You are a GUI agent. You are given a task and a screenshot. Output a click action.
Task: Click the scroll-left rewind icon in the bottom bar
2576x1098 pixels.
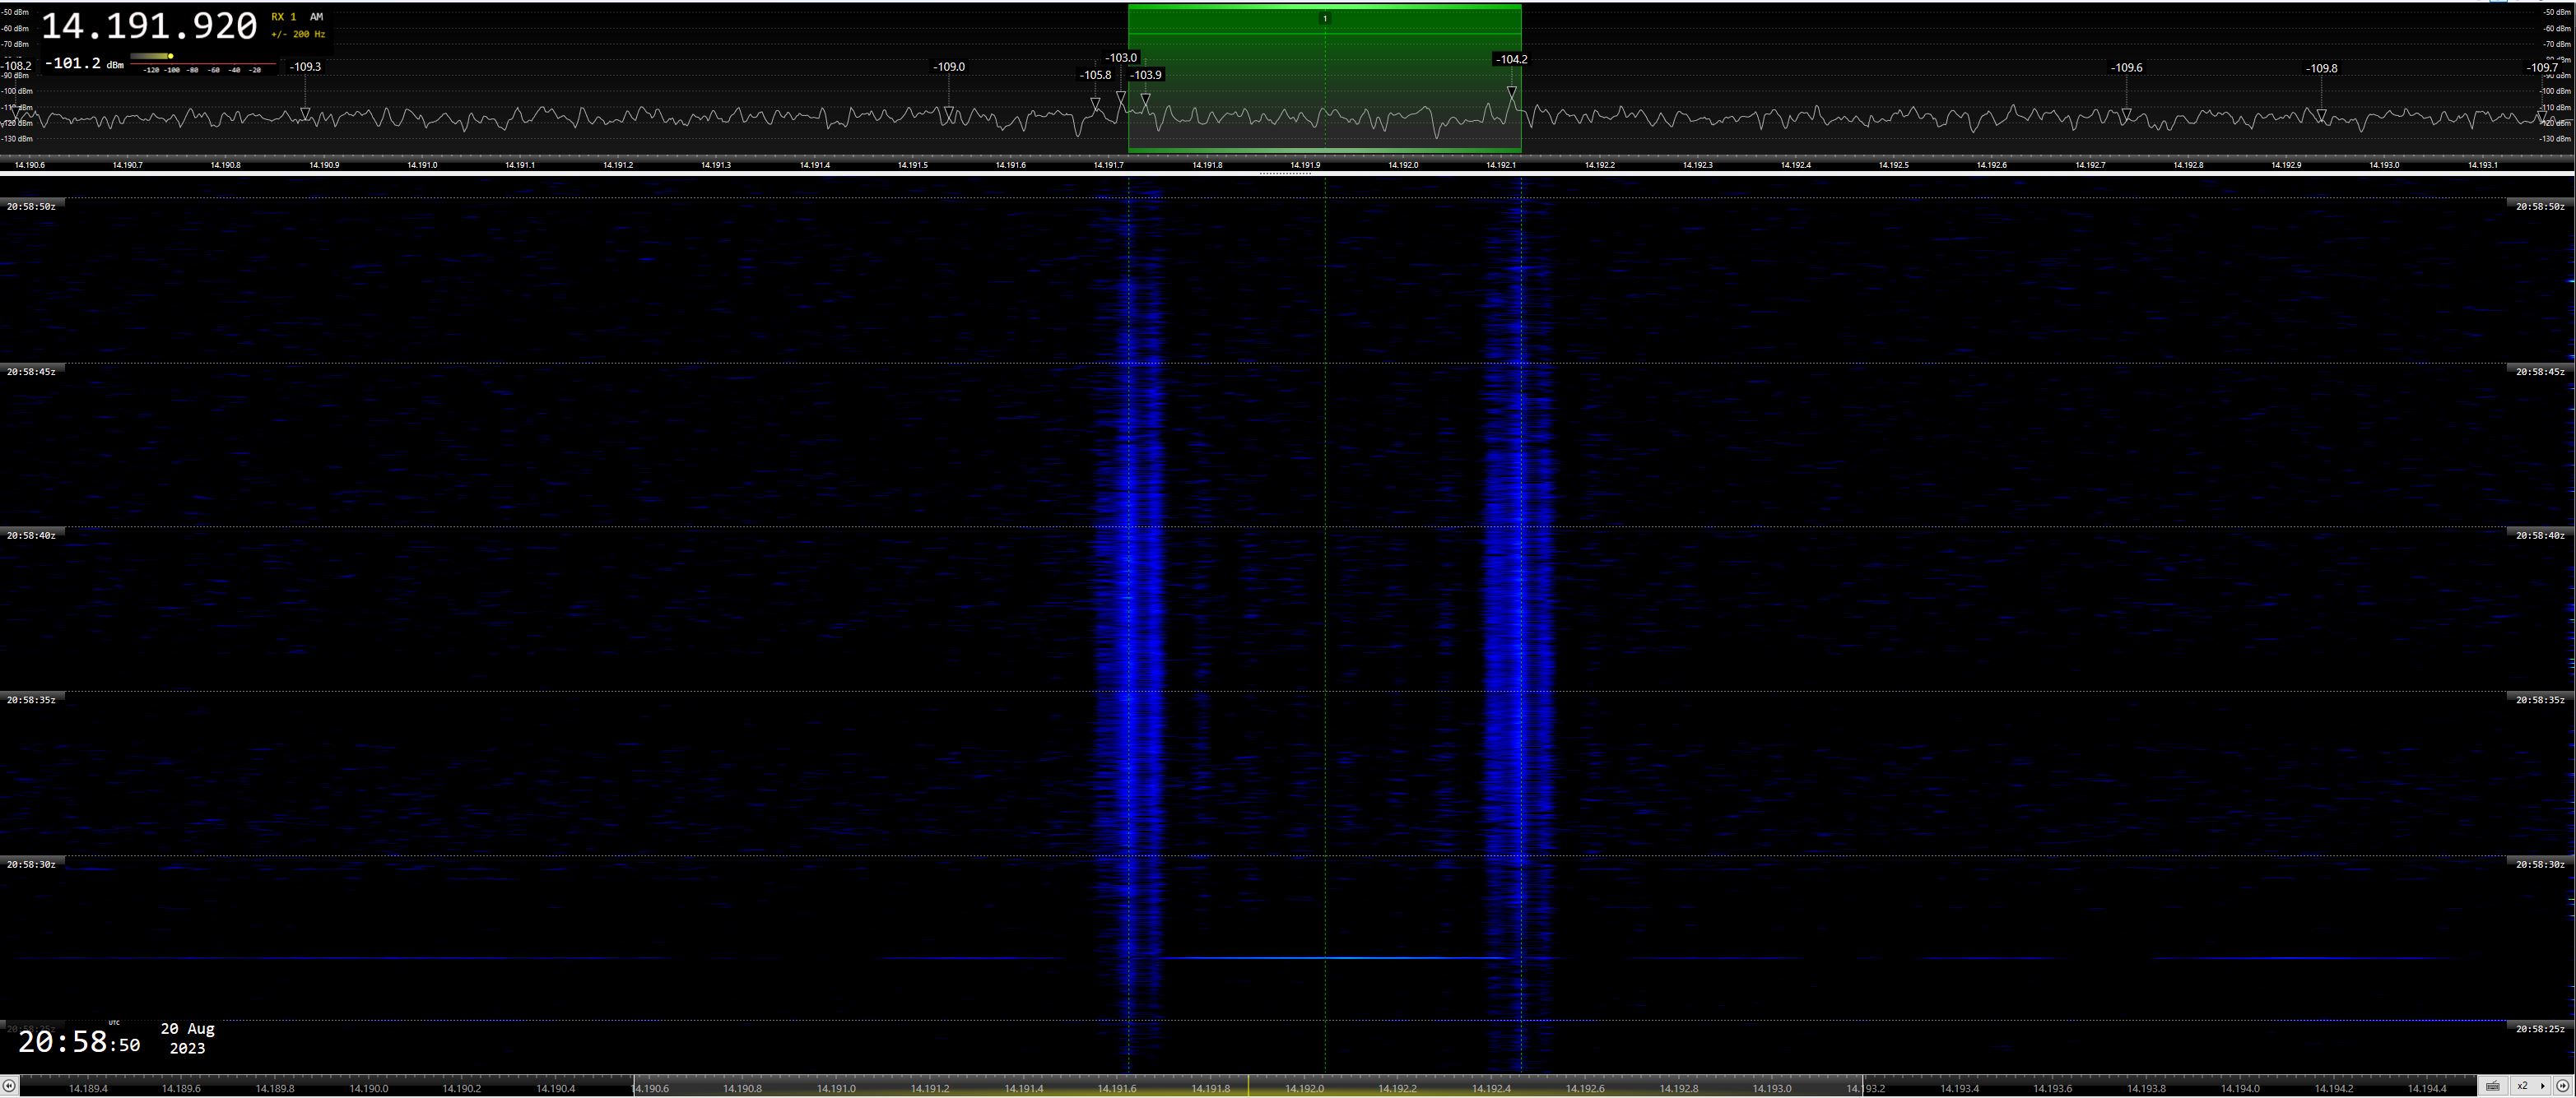pos(9,1085)
